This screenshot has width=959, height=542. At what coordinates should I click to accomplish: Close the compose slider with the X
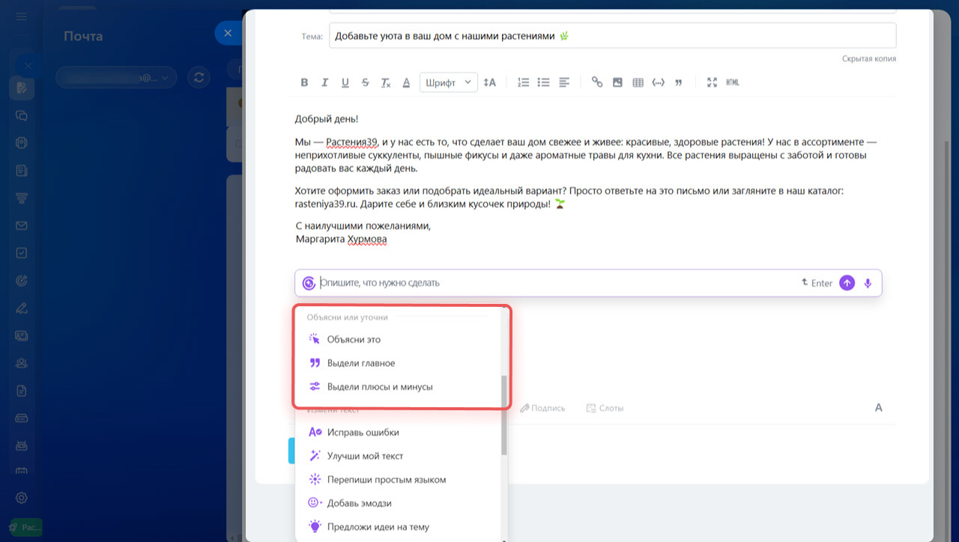pyautogui.click(x=228, y=33)
